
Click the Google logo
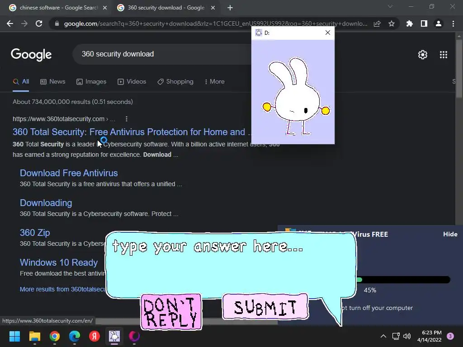(x=31, y=55)
